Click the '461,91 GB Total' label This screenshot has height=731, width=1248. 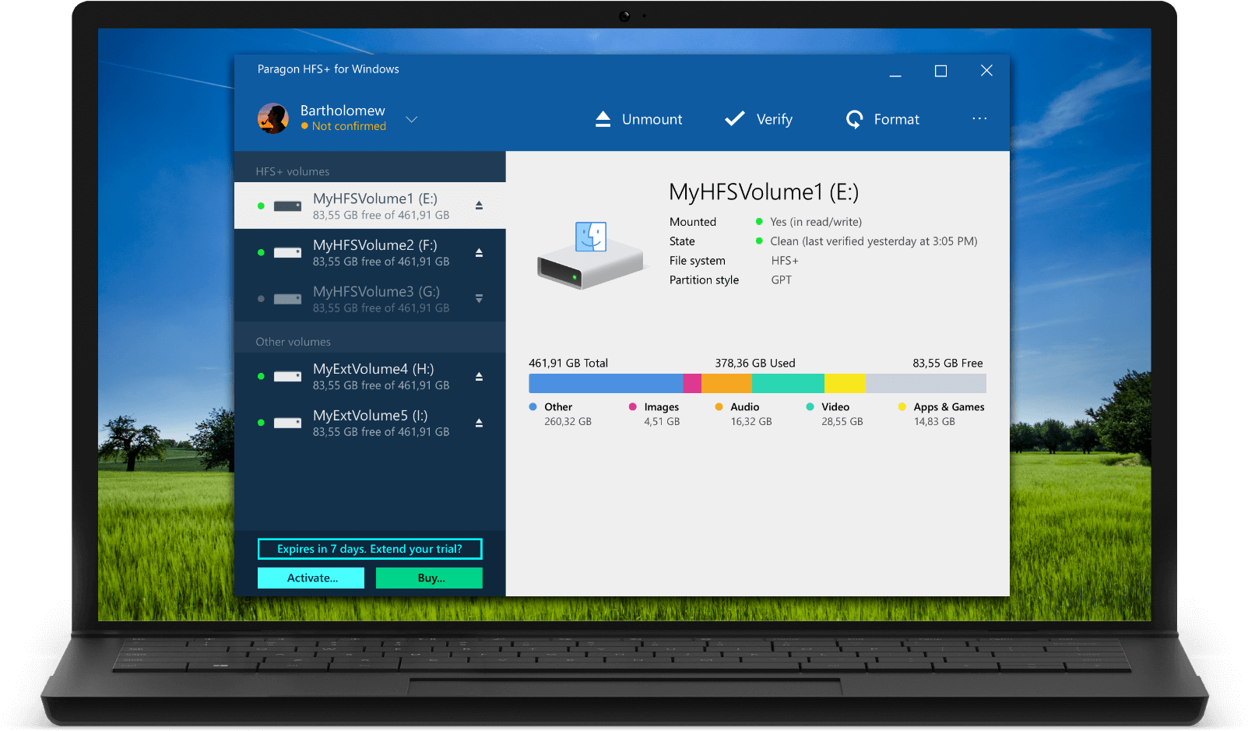[568, 363]
